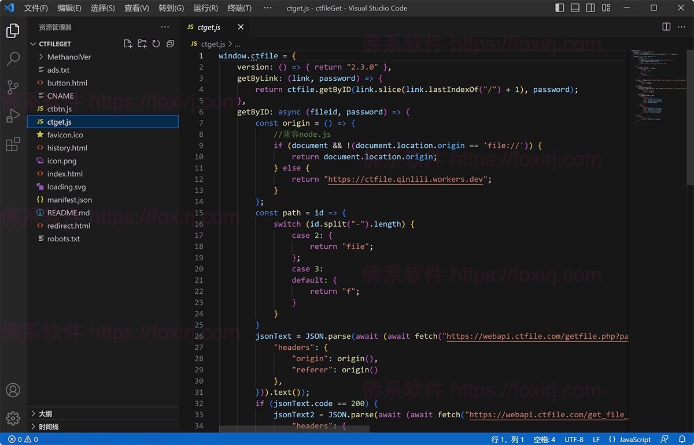Collapse the CTFILEGET folder tree
The width and height of the screenshot is (694, 445).
click(x=34, y=43)
